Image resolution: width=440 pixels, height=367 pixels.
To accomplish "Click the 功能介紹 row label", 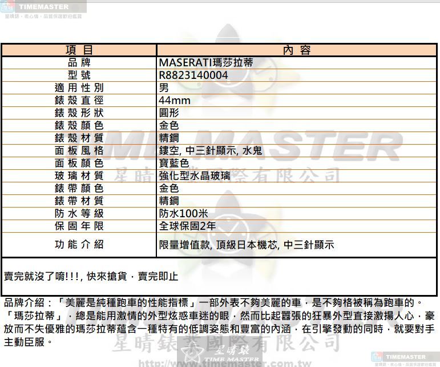I will point(79,245).
